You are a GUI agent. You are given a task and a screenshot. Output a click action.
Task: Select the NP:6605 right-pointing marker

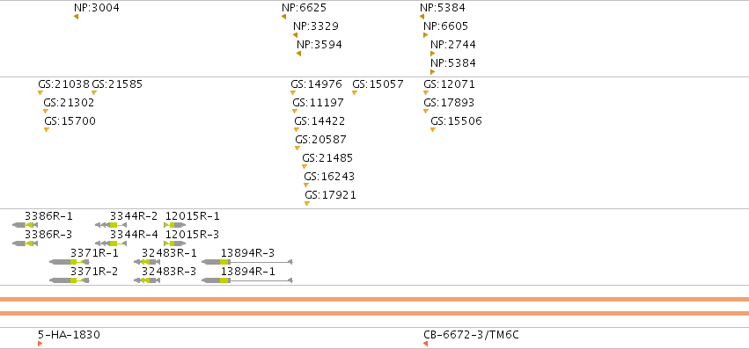tap(425, 35)
